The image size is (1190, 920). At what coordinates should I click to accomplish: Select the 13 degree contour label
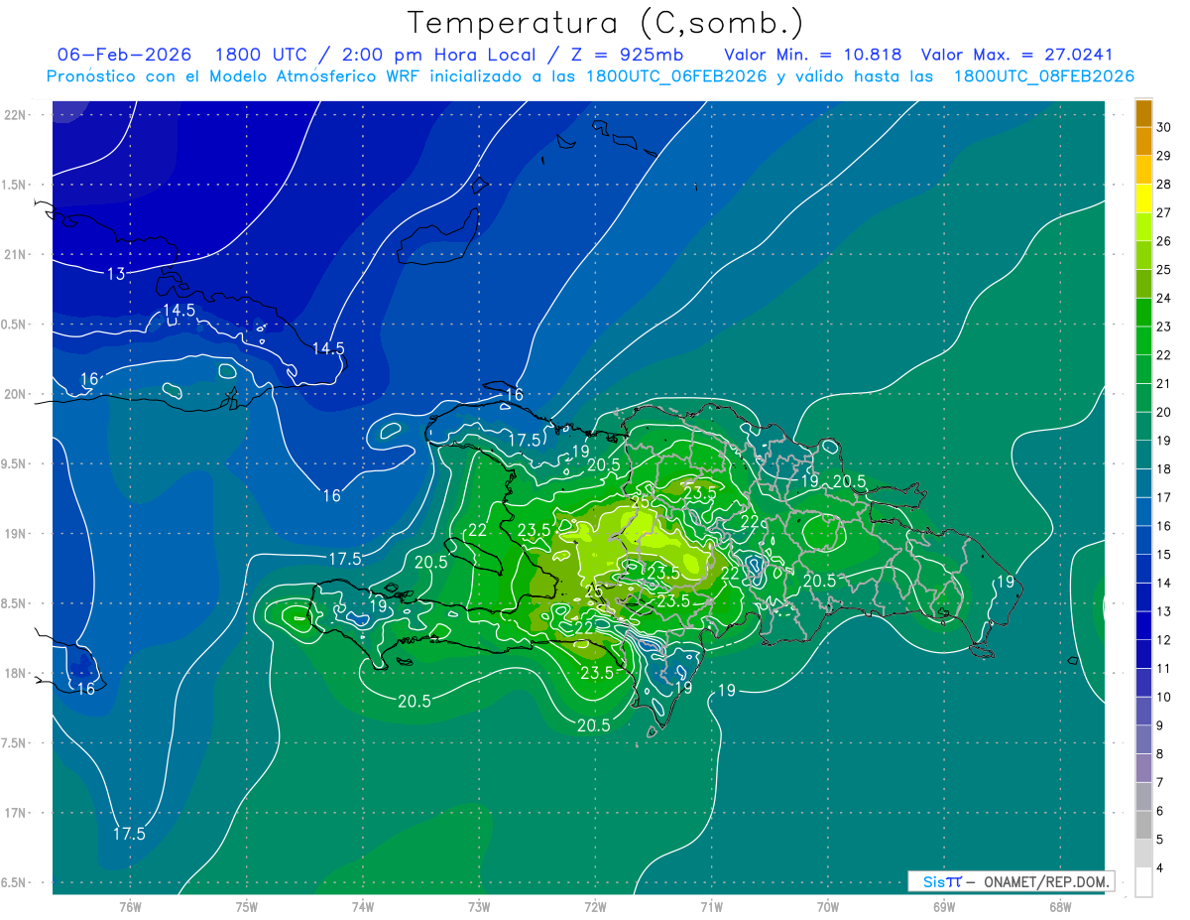pyautogui.click(x=116, y=274)
